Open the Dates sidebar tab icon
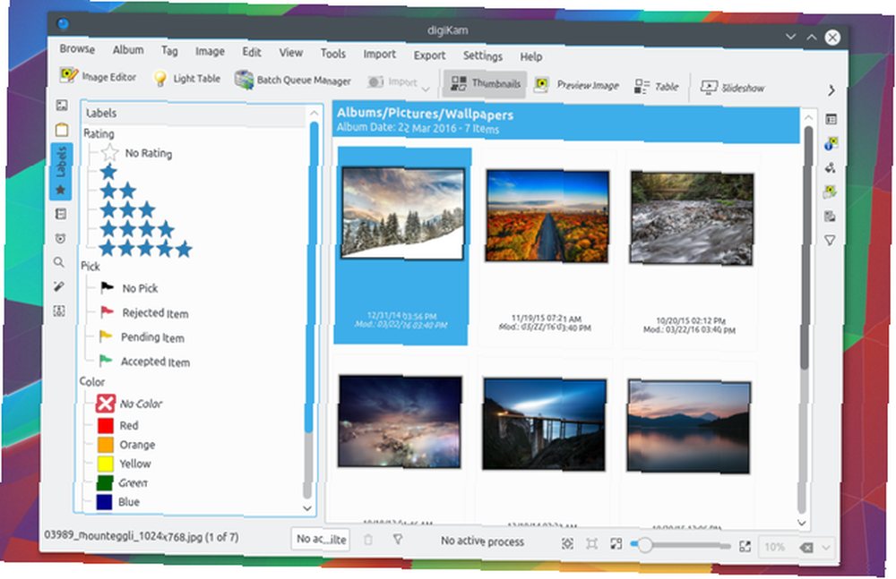The width and height of the screenshot is (896, 579). click(x=61, y=214)
